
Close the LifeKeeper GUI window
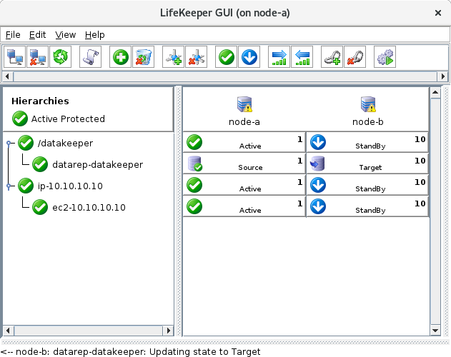[437, 13]
